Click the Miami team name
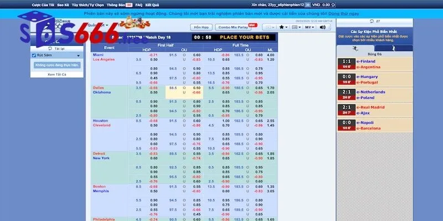 [98, 55]
